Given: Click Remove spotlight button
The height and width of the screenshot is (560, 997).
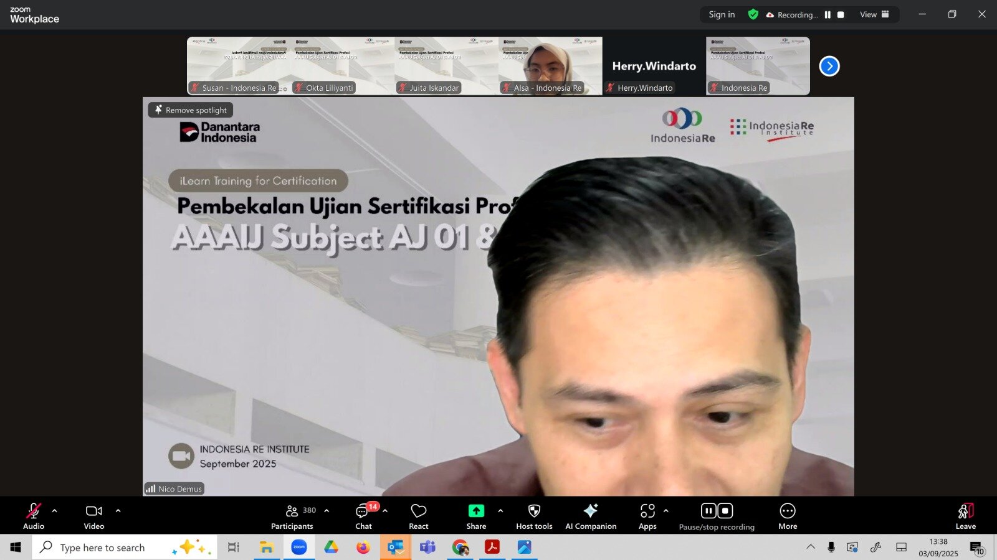Looking at the screenshot, I should pyautogui.click(x=191, y=110).
